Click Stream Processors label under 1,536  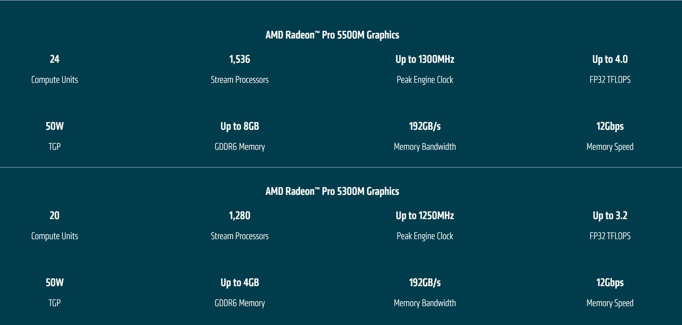pos(240,80)
